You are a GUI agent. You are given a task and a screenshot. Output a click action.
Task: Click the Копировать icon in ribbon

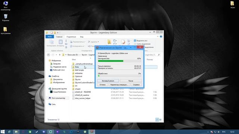pos(52,43)
